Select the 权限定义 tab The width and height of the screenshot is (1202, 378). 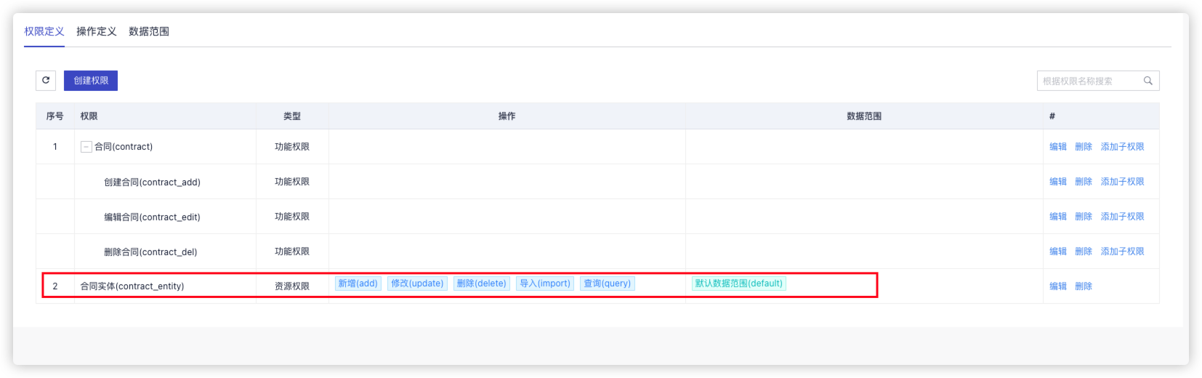click(x=44, y=31)
